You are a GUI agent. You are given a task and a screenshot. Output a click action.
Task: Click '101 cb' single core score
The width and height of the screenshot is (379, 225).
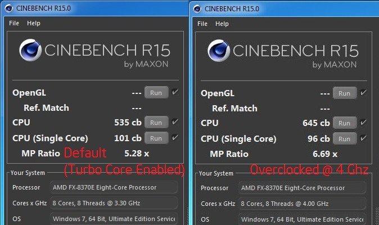(x=128, y=138)
